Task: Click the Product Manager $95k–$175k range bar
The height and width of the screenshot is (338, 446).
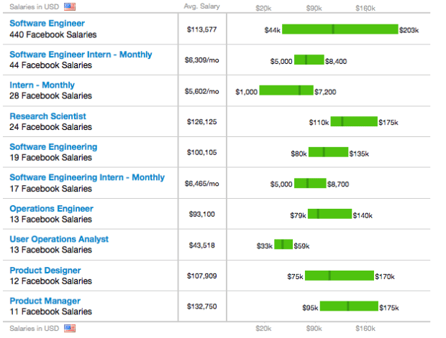Action: [x=349, y=306]
